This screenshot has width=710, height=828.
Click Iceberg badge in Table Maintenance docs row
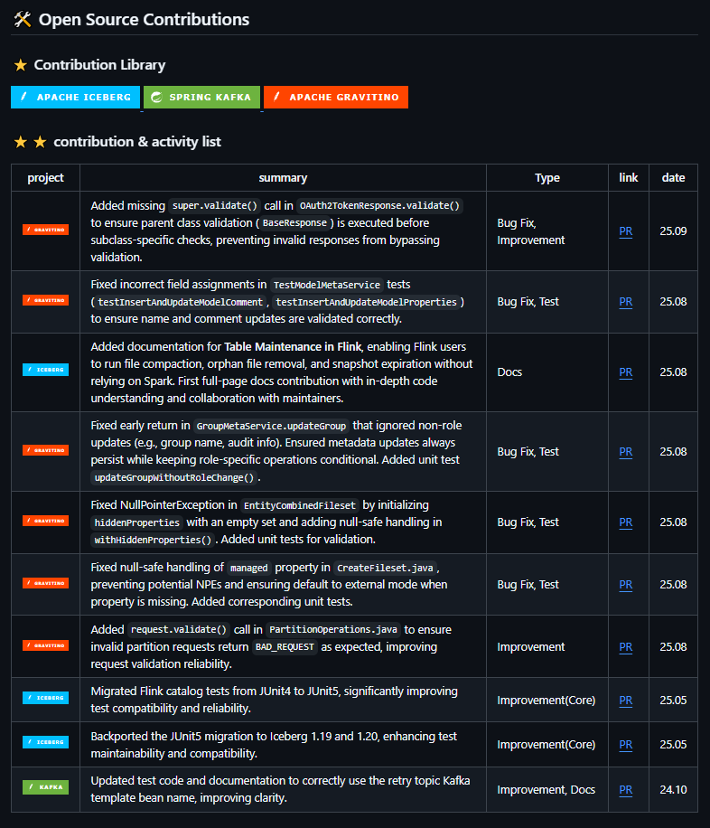(x=45, y=370)
